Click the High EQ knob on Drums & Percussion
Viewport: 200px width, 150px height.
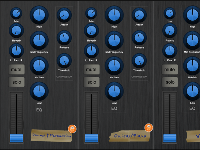(39, 15)
